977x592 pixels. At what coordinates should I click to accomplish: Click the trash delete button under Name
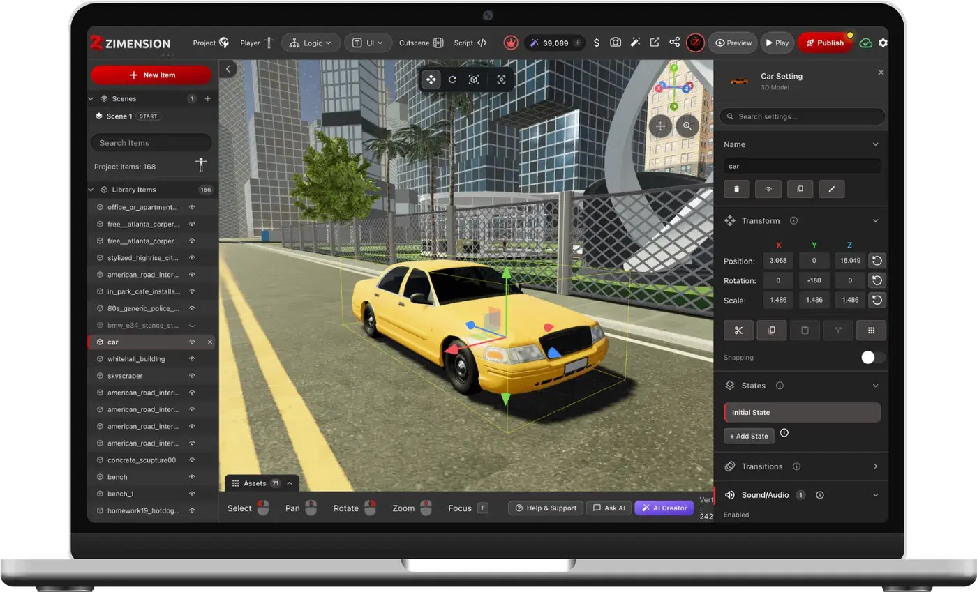coord(736,188)
